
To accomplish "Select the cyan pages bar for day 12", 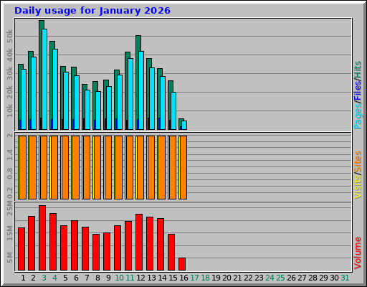I will tap(141, 90).
